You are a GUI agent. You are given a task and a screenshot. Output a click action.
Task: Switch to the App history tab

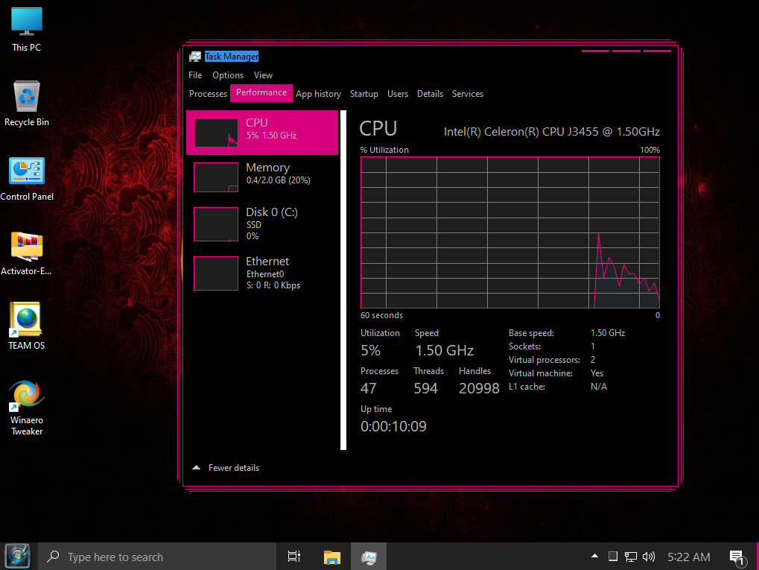tap(318, 93)
